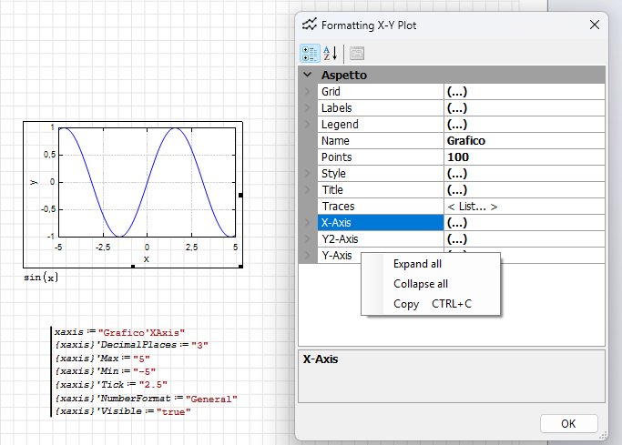Choose Collapse all from context menu
This screenshot has width=622, height=445.
pos(420,284)
